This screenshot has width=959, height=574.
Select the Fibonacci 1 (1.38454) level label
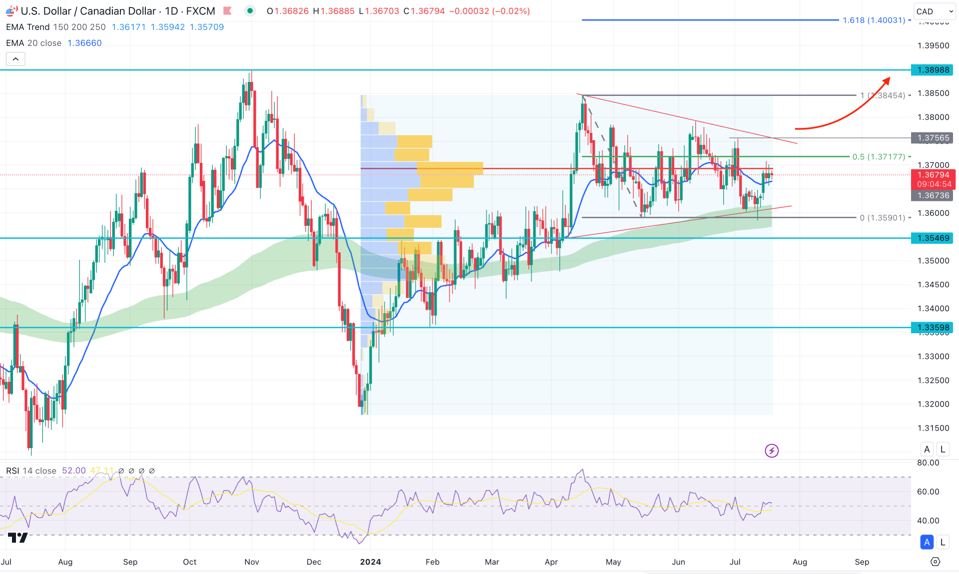(882, 95)
